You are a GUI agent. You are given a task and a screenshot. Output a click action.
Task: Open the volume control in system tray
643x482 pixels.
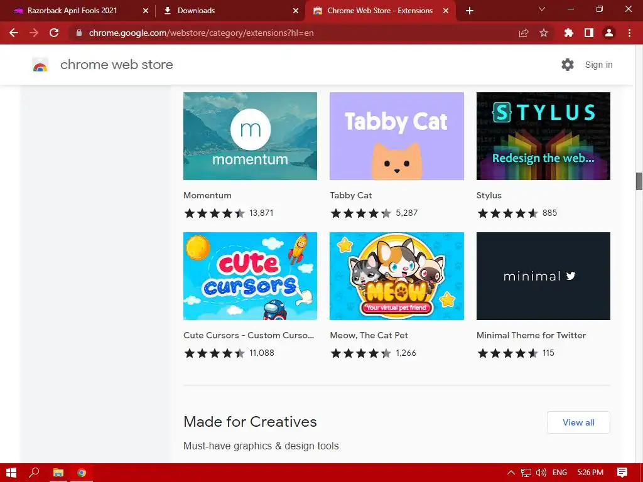(541, 473)
